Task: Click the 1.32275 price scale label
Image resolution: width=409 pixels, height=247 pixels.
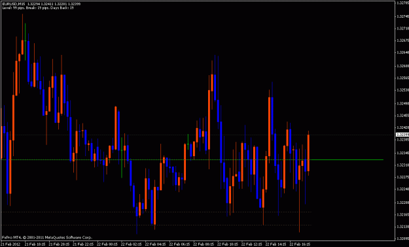Action: (x=402, y=177)
